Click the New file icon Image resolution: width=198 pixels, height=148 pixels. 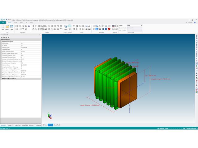tap(3, 27)
